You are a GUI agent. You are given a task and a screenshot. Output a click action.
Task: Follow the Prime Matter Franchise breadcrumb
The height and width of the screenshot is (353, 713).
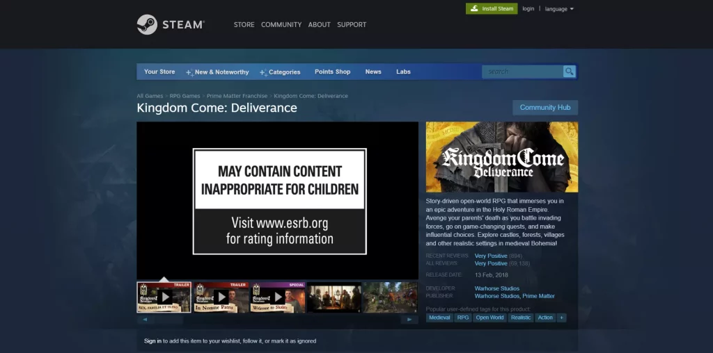tap(237, 96)
